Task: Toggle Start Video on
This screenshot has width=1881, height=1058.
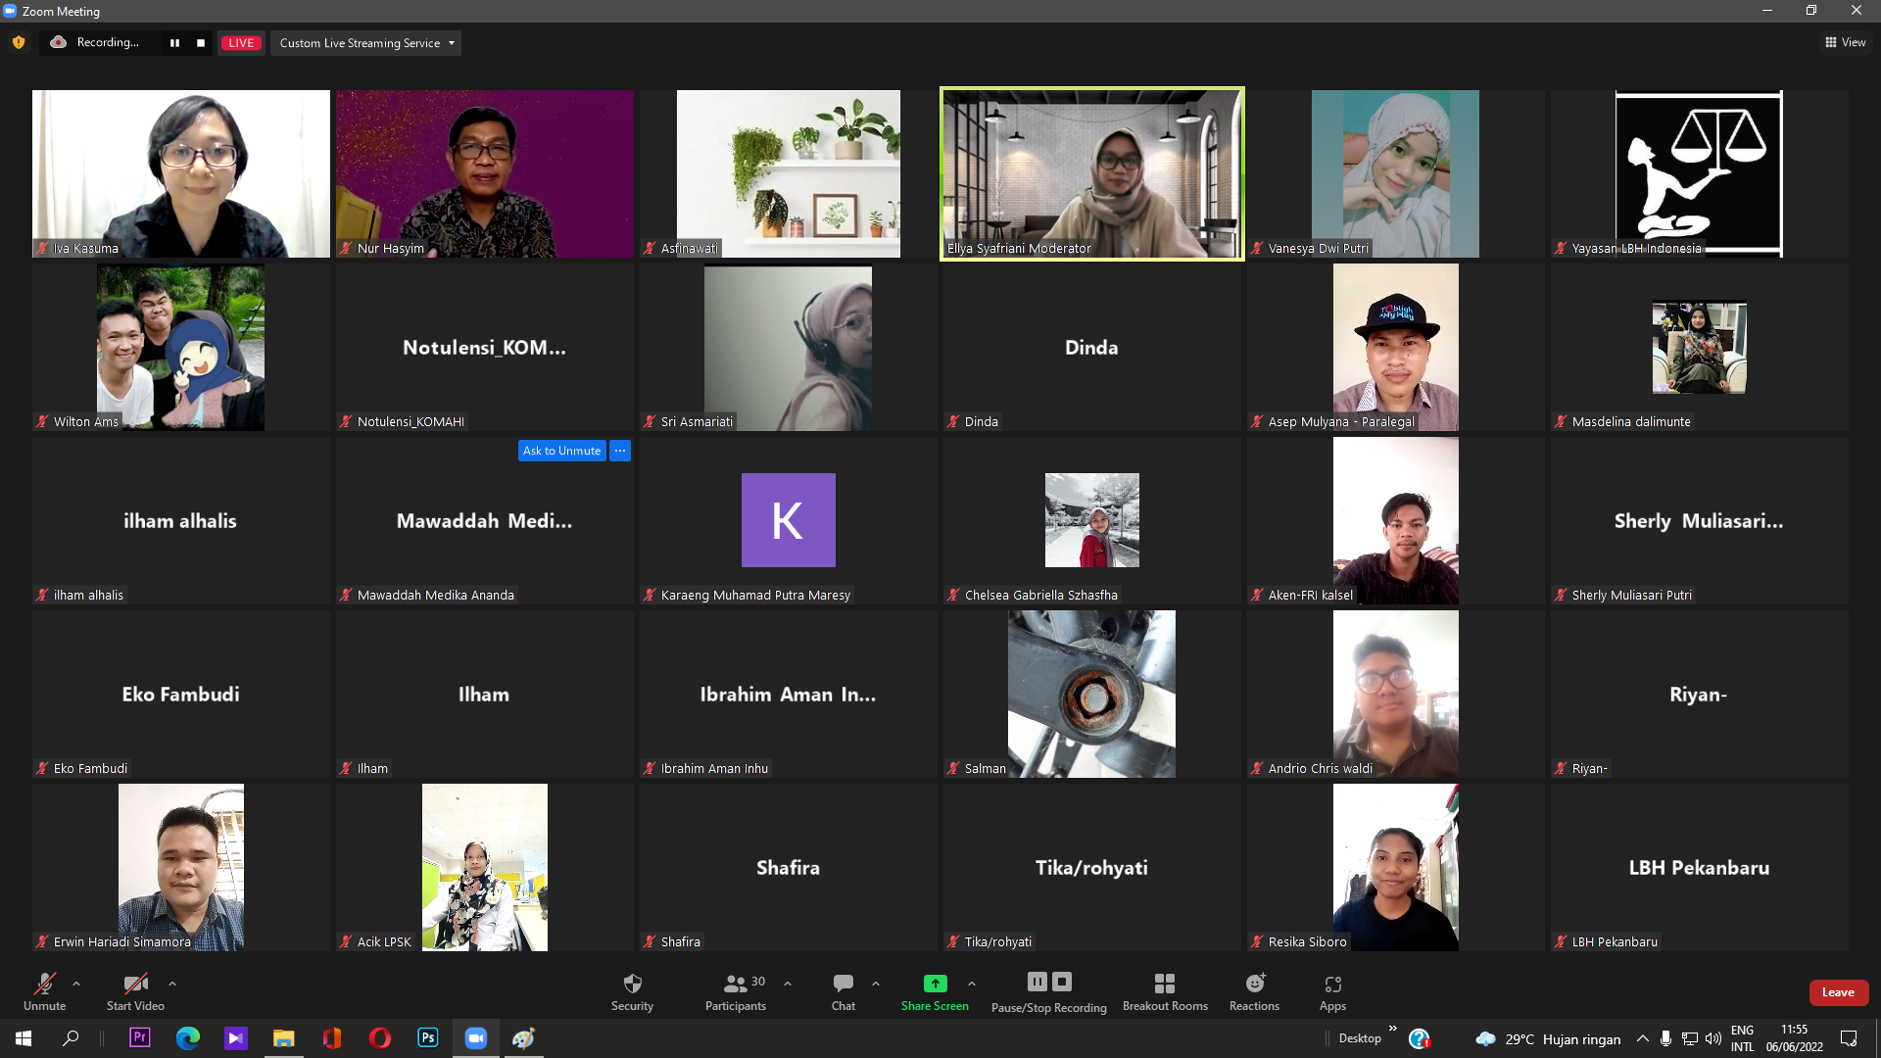Action: [x=135, y=984]
